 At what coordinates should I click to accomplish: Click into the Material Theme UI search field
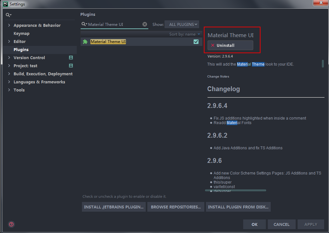(114, 24)
